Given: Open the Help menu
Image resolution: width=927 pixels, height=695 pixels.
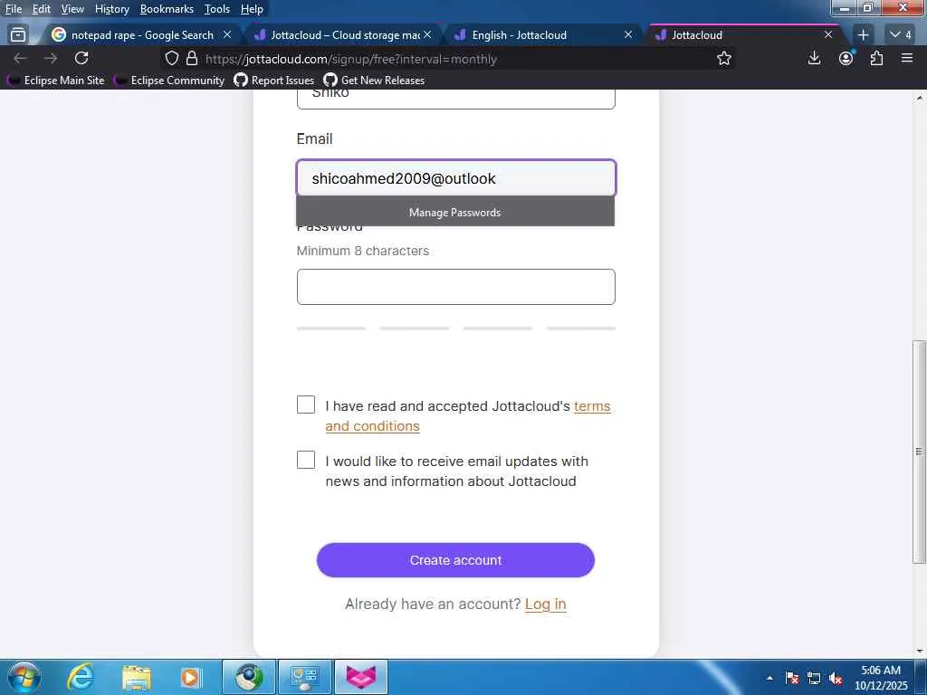Looking at the screenshot, I should click(252, 9).
